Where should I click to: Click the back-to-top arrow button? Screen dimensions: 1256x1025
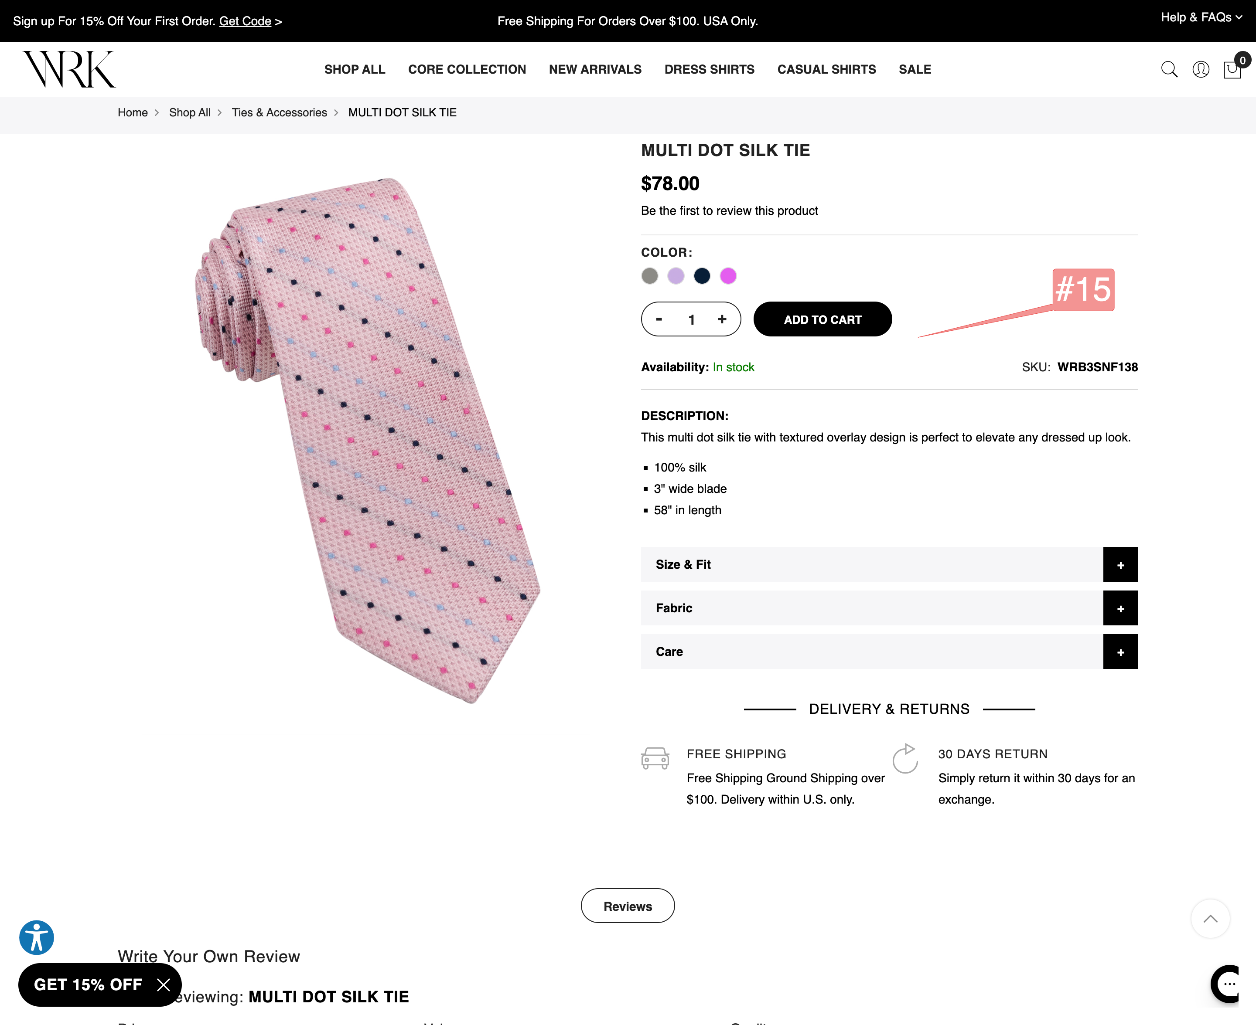1211,918
